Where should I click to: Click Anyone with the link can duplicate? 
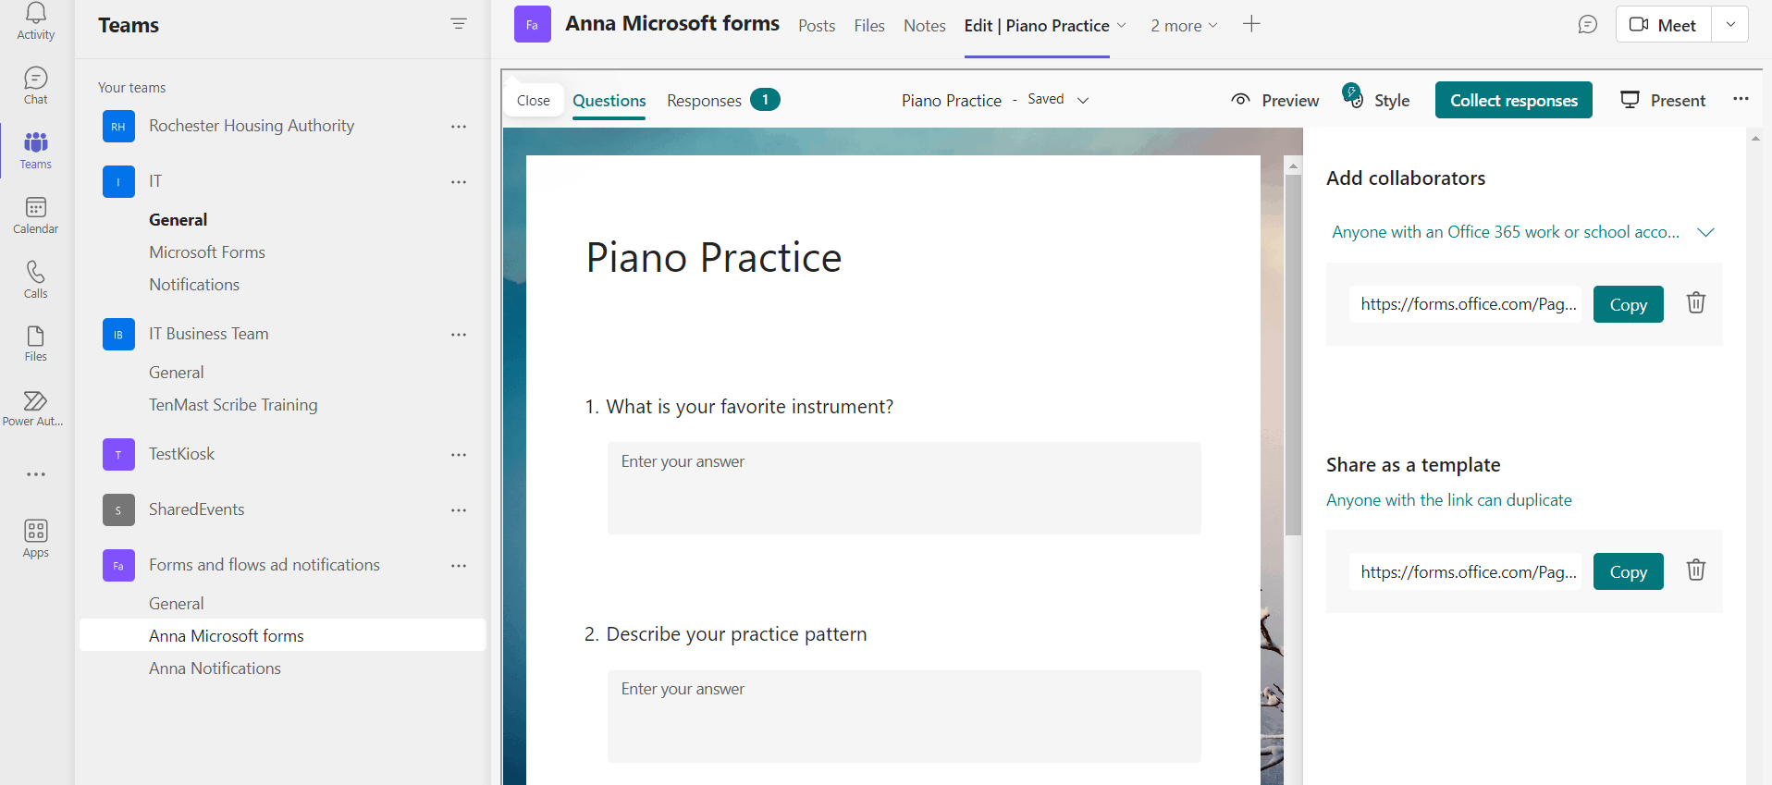[1449, 500]
